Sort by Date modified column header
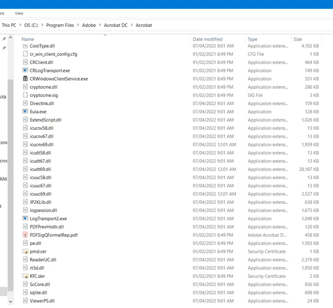Screen dimensions: 333x308 click(x=208, y=39)
